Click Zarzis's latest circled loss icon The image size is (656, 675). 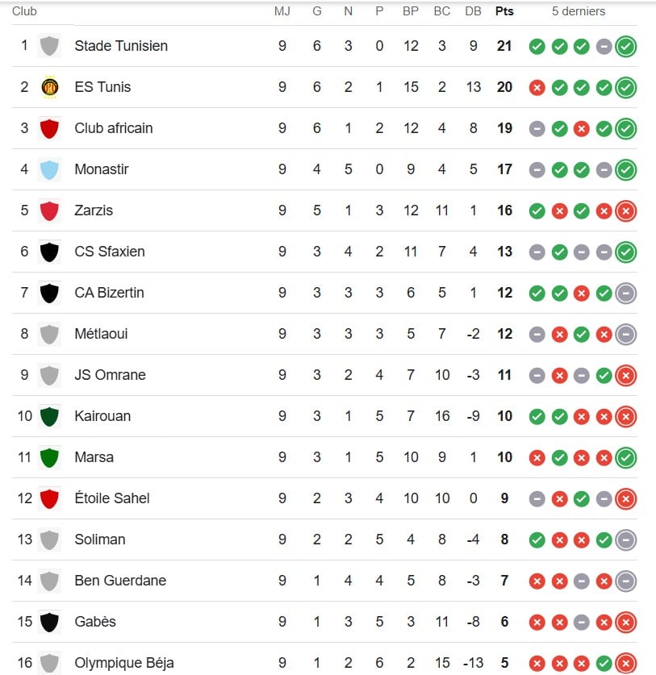click(625, 211)
